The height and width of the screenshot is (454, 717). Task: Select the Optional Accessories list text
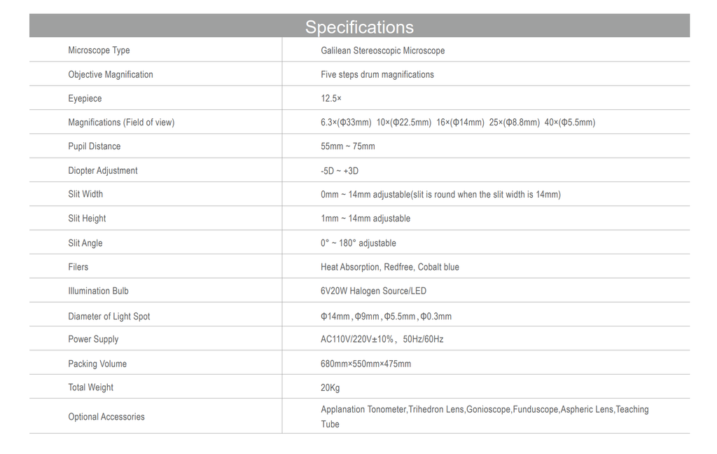click(x=485, y=416)
